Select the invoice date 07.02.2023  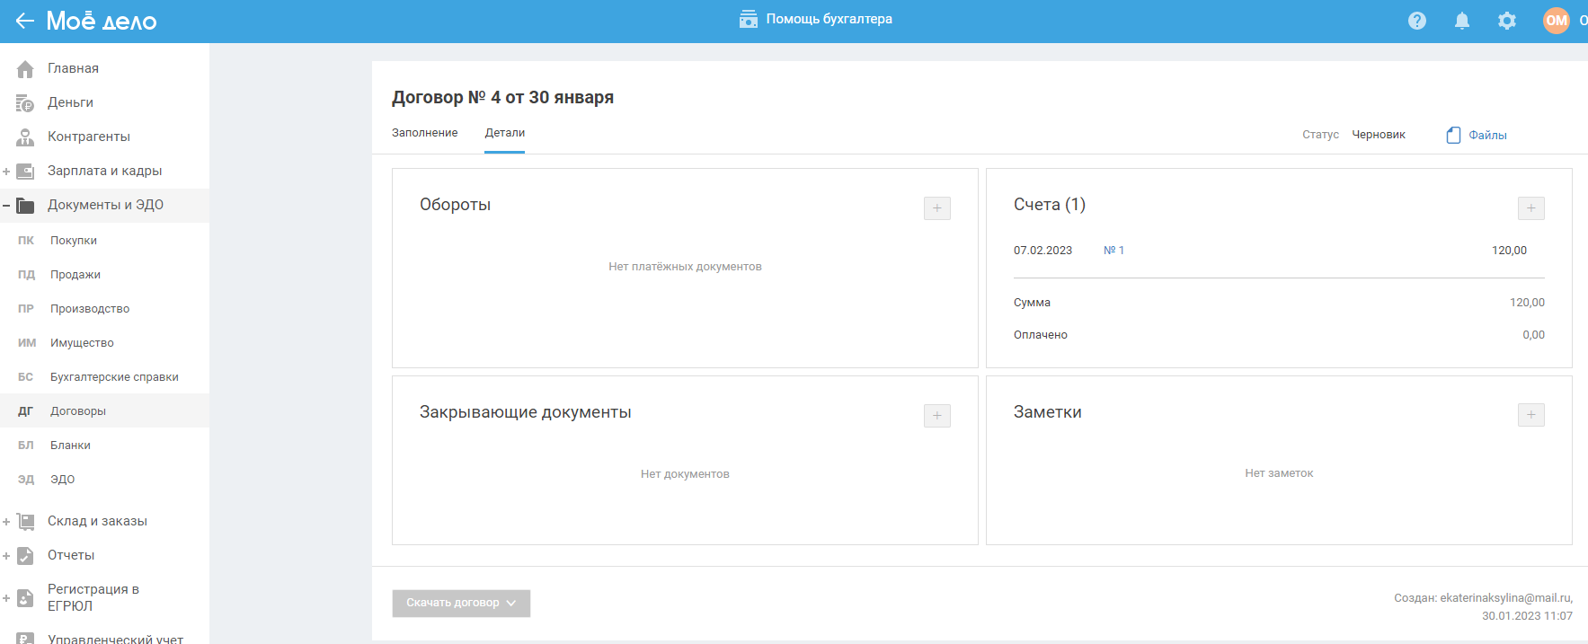1042,251
